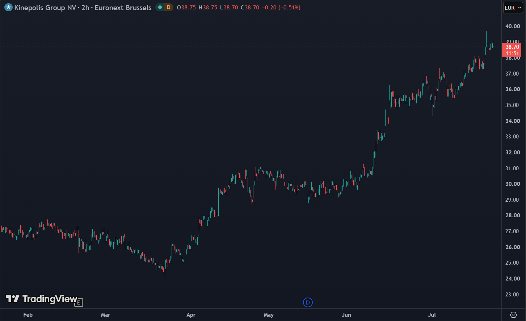Click the change value -0.20 (-0.51%)
Image resolution: width=526 pixels, height=321 pixels.
(x=281, y=8)
